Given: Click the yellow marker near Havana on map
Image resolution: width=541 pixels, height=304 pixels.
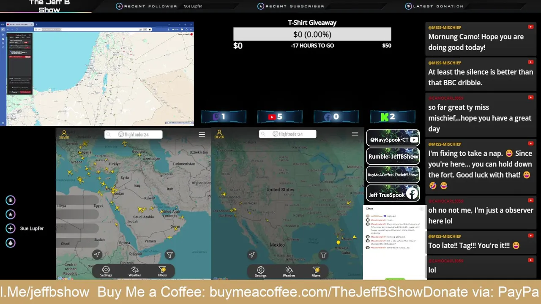Looking at the screenshot, I should coord(338,242).
